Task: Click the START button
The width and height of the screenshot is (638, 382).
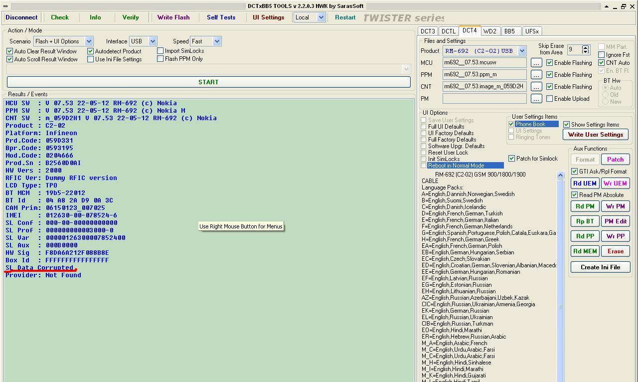Action: click(x=208, y=82)
